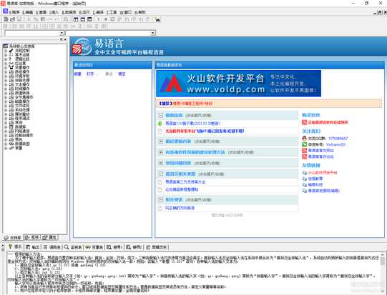Click the QQ penguin icon under 关注我们
Viewport: 387px width, 295px height.
pos(304,139)
